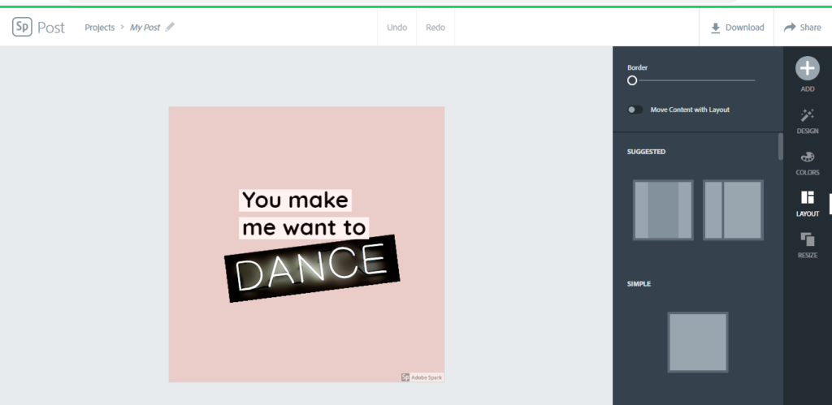The width and height of the screenshot is (832, 405).
Task: Click the Add plus circle icon
Action: point(807,68)
